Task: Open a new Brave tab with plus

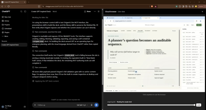Action: pos(29,2)
